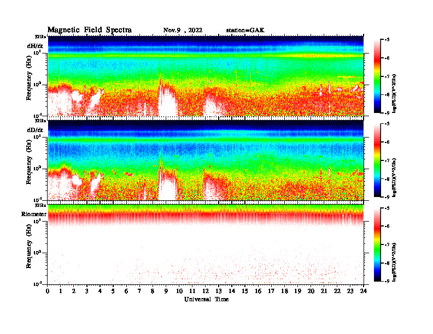Click hour 23 on the Universal Time axis
This screenshot has height=334, width=433.
click(350, 291)
